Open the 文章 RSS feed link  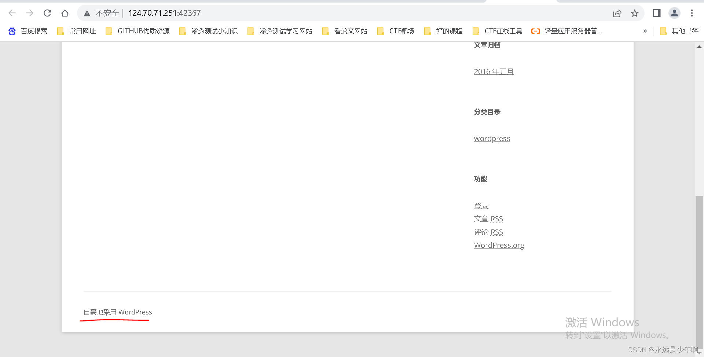pyautogui.click(x=488, y=219)
